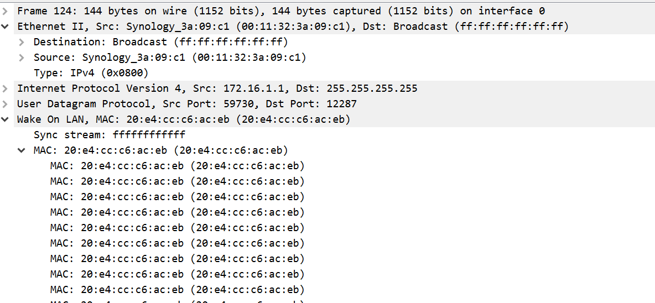The width and height of the screenshot is (655, 303).
Task: Select the parent MAC: 20:e4:cc:c6:ac:eb row
Action: point(161,150)
